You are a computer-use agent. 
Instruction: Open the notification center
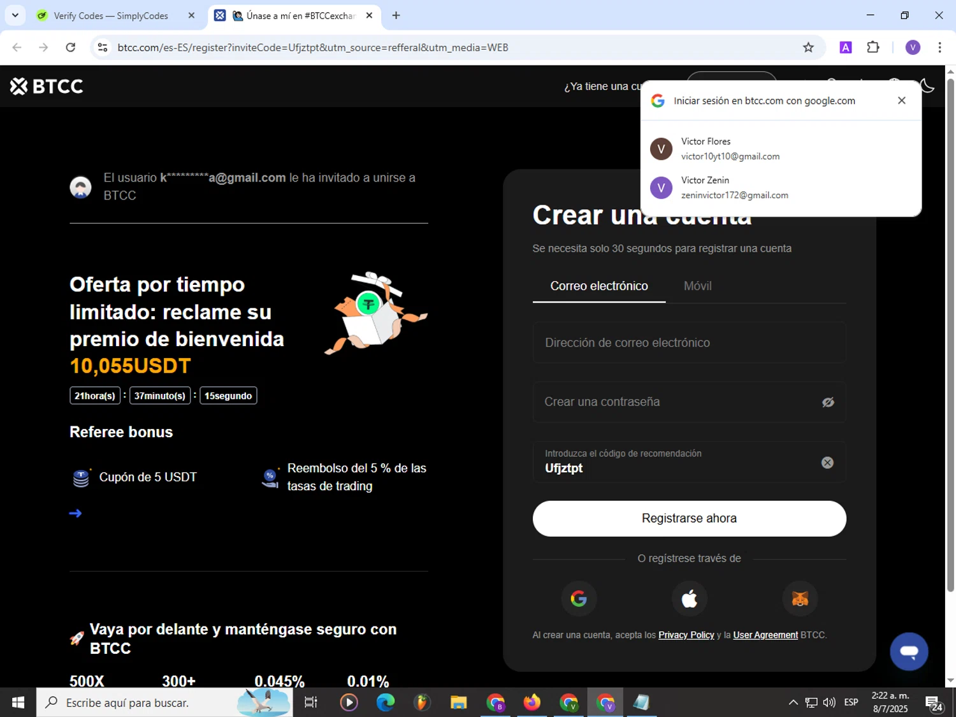click(x=934, y=703)
